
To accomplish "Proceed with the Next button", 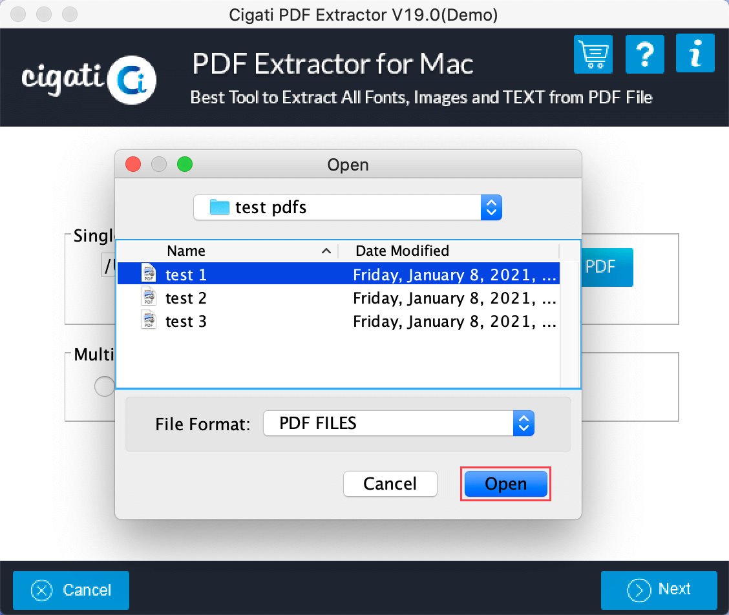I will (659, 590).
